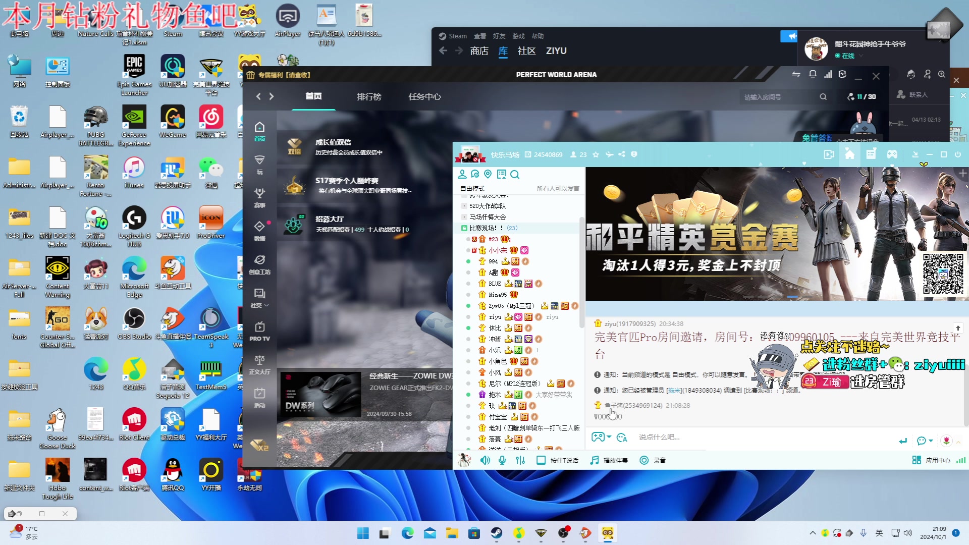Viewport: 969px width, 545px height.
Task: Favorite the 快乐马场 channel with the star icon
Action: point(596,154)
